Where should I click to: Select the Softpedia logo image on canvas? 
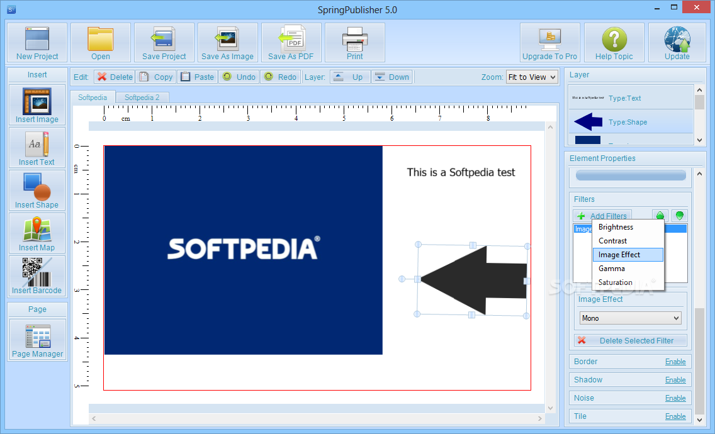coord(244,250)
